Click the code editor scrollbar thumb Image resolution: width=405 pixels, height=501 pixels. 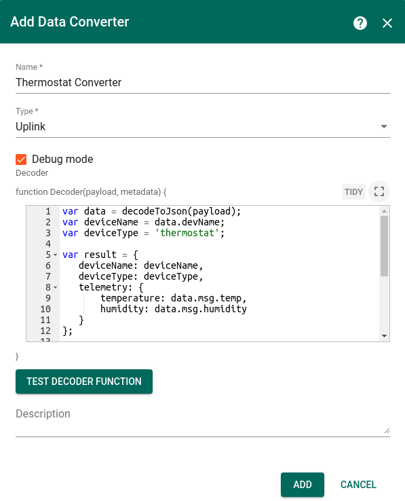pyautogui.click(x=384, y=246)
